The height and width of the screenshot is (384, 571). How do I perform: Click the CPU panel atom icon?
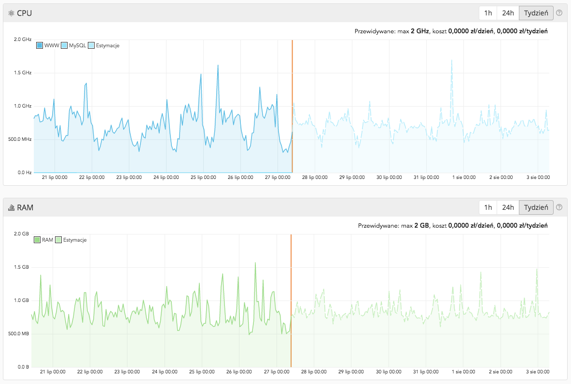pyautogui.click(x=11, y=13)
